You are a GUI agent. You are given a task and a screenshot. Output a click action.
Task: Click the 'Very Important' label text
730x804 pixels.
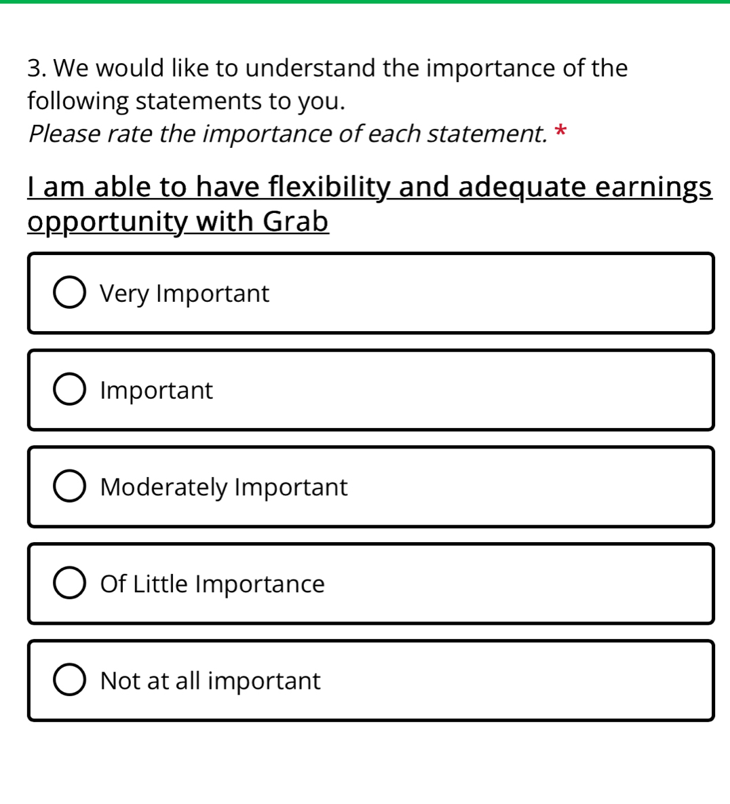pyautogui.click(x=185, y=294)
